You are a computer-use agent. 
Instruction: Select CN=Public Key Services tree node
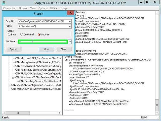click(38, 70)
